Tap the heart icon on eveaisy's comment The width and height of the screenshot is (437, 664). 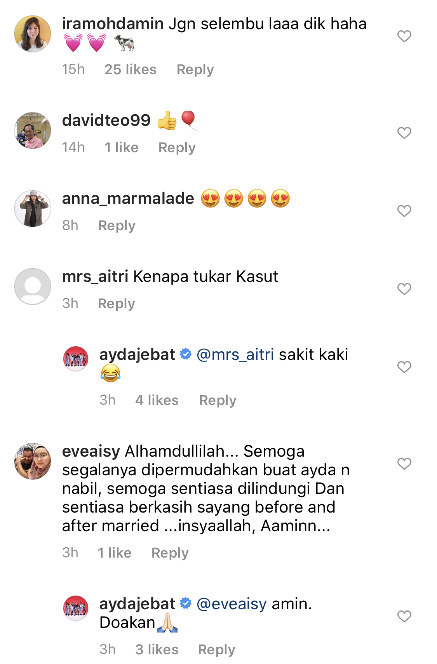pyautogui.click(x=404, y=464)
